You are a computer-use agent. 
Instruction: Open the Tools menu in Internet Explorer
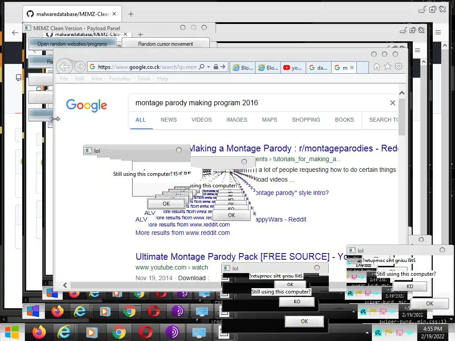pyautogui.click(x=144, y=79)
